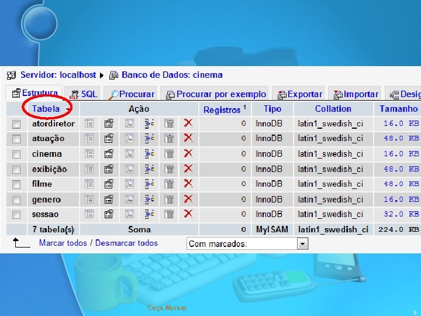Sort by Collation column header
The width and height of the screenshot is (421, 316).
333,109
